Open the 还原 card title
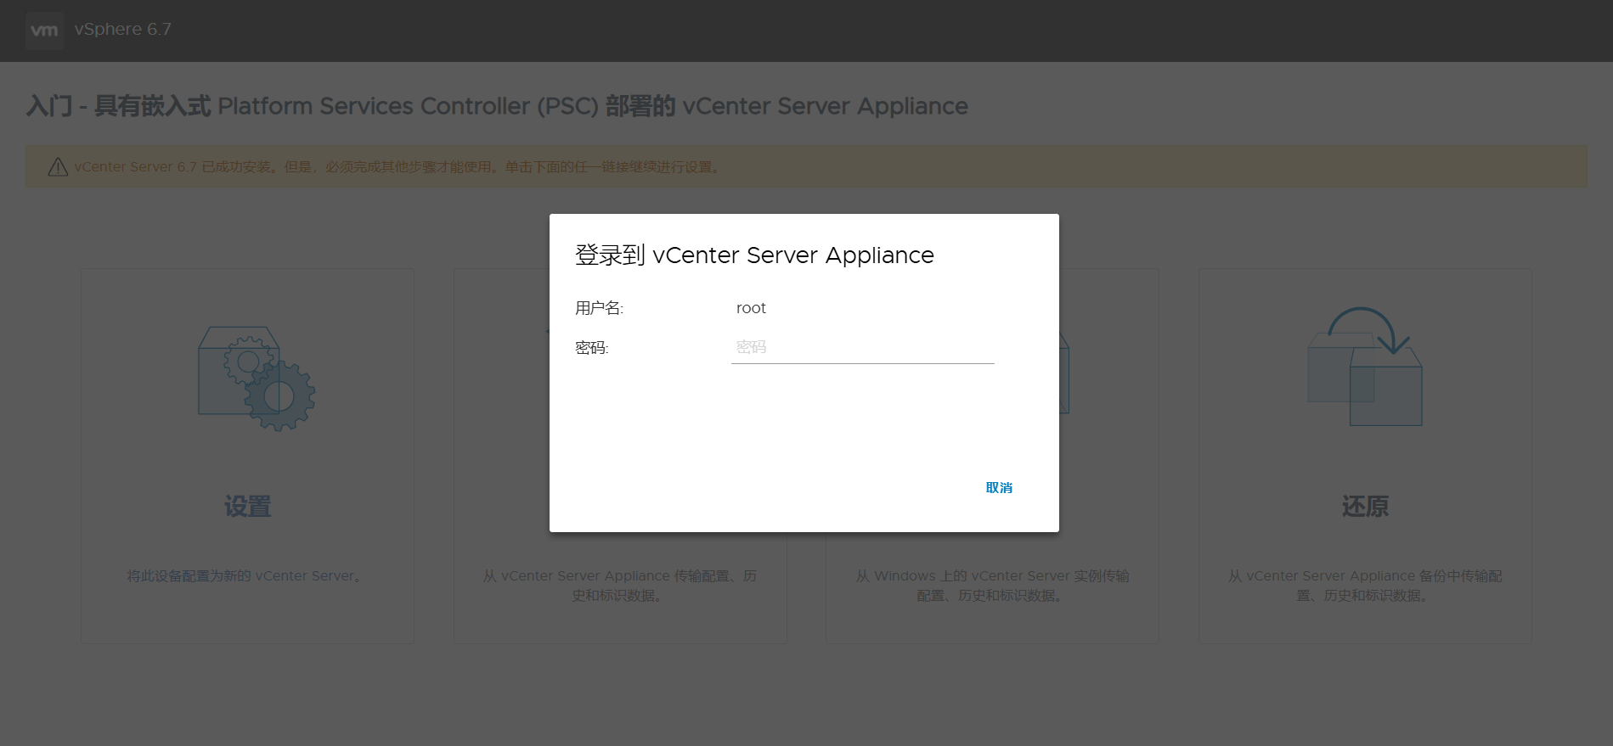This screenshot has width=1613, height=746. coord(1365,507)
